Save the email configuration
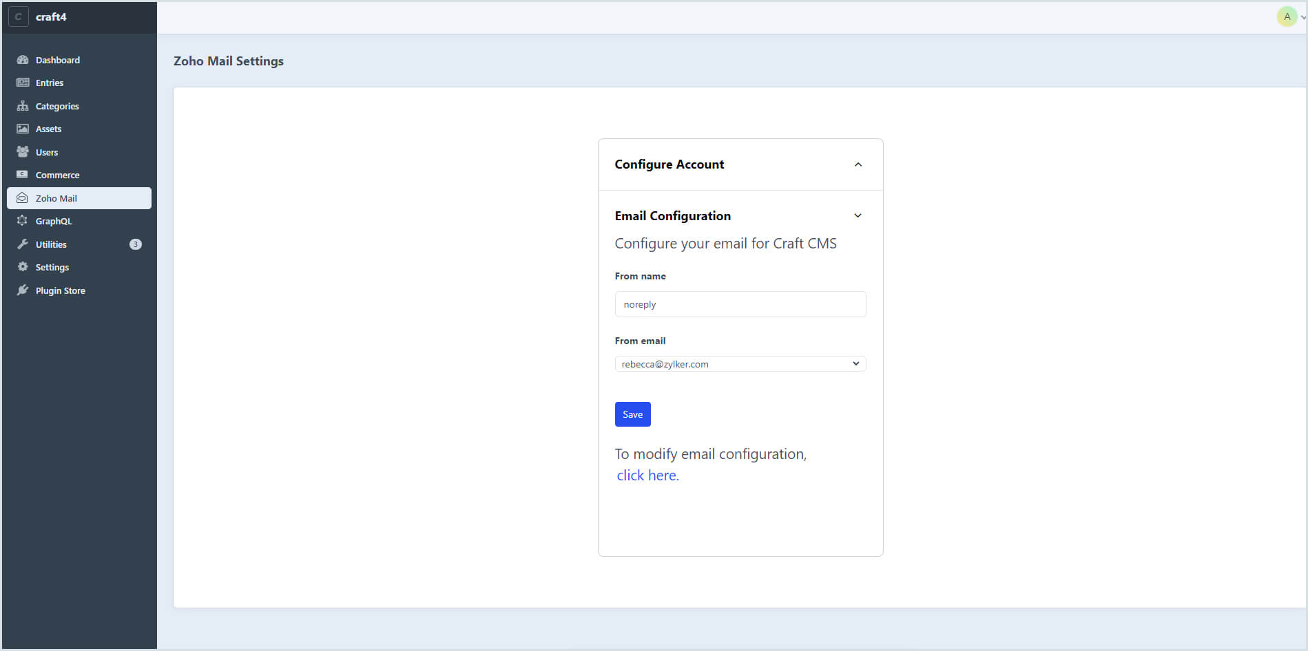The image size is (1308, 651). click(632, 414)
